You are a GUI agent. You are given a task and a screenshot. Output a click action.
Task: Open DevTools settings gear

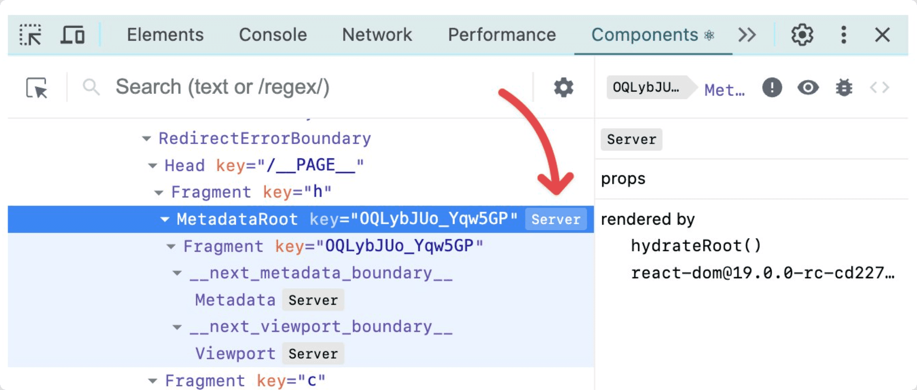802,35
